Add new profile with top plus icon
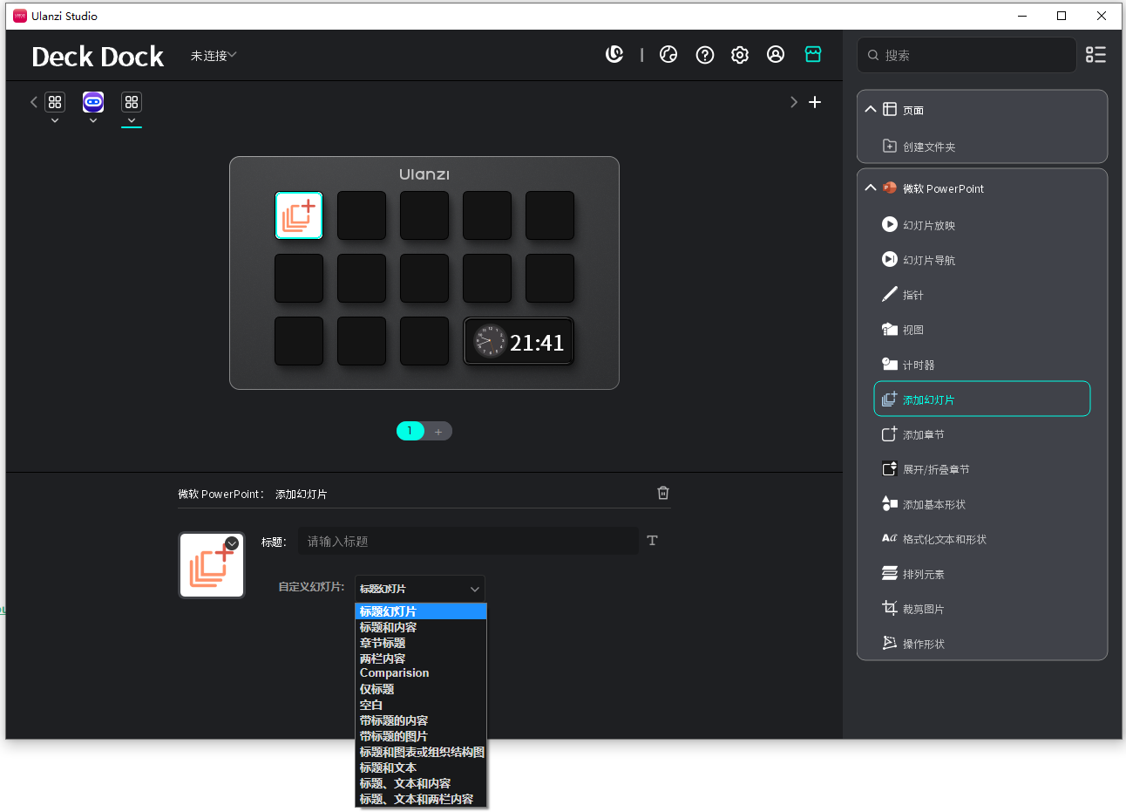The height and width of the screenshot is (812, 1126). tap(814, 102)
